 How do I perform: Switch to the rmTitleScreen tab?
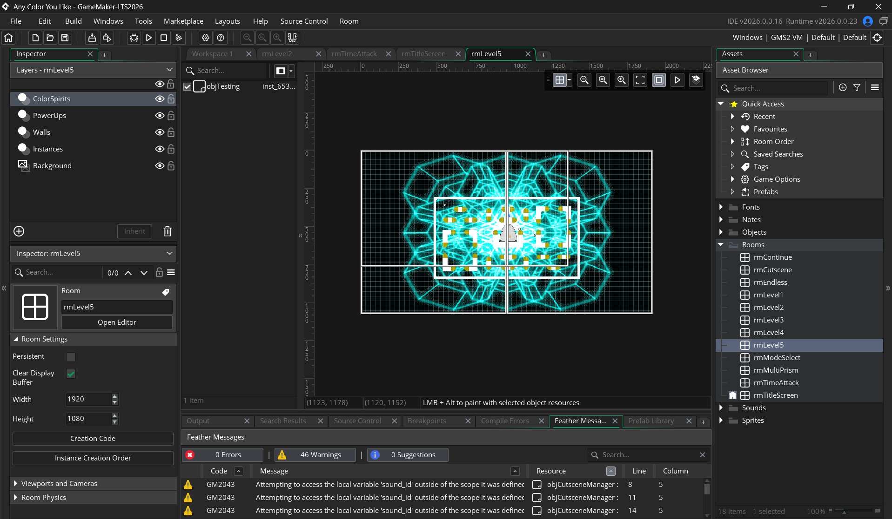pyautogui.click(x=423, y=54)
